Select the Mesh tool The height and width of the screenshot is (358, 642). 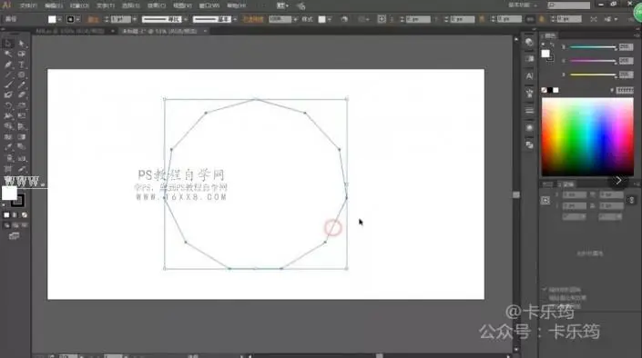coord(8,137)
